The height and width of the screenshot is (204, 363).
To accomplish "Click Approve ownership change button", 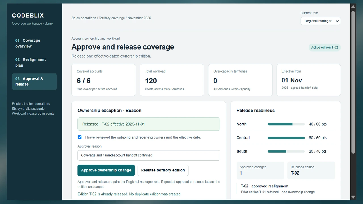I will pos(106,170).
